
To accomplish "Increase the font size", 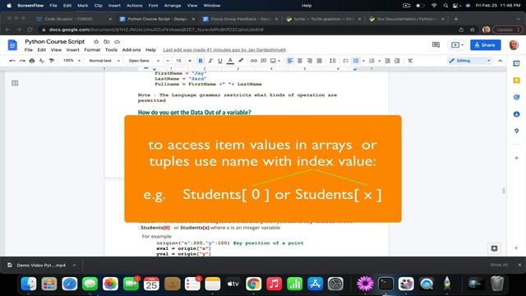I will 190,61.
